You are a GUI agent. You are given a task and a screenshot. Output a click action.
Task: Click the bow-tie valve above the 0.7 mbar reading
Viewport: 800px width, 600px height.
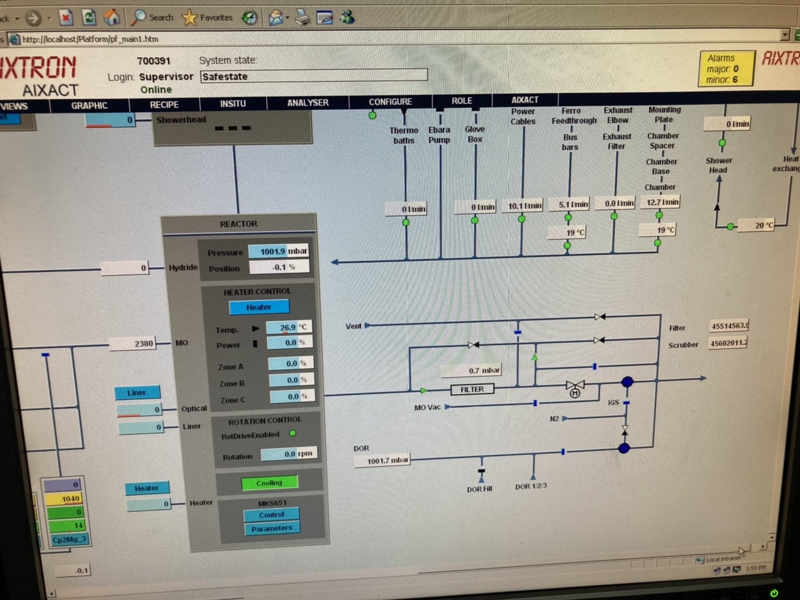tap(473, 345)
